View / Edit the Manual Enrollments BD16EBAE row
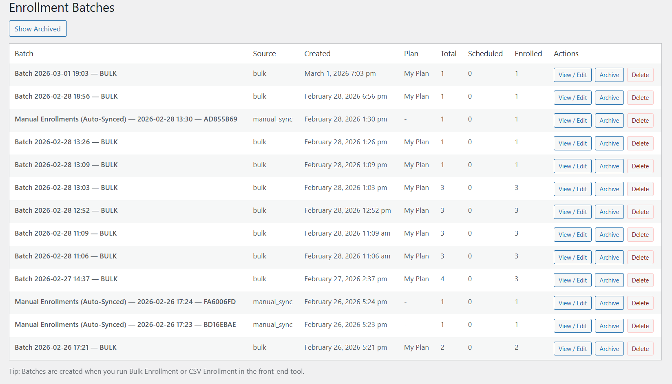 tap(572, 326)
